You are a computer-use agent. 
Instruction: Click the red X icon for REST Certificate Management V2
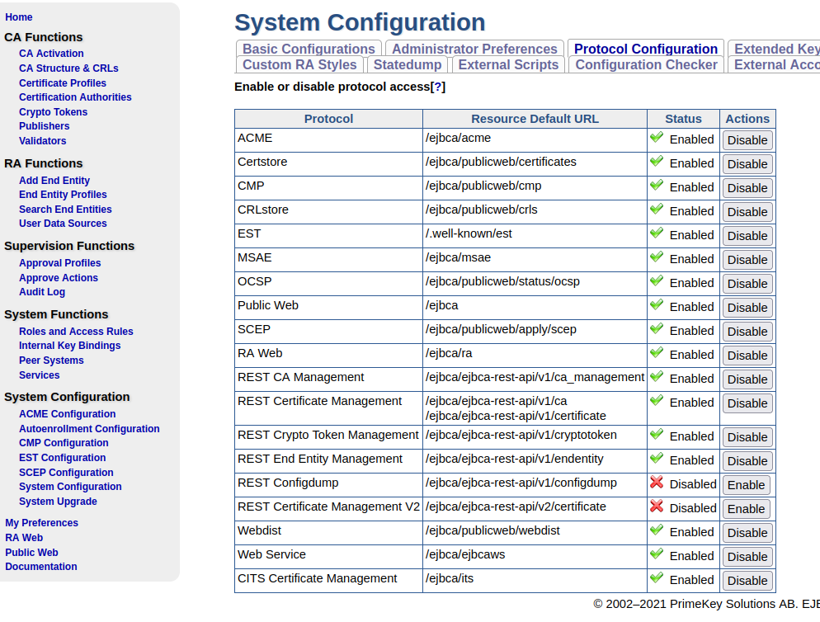click(x=656, y=507)
